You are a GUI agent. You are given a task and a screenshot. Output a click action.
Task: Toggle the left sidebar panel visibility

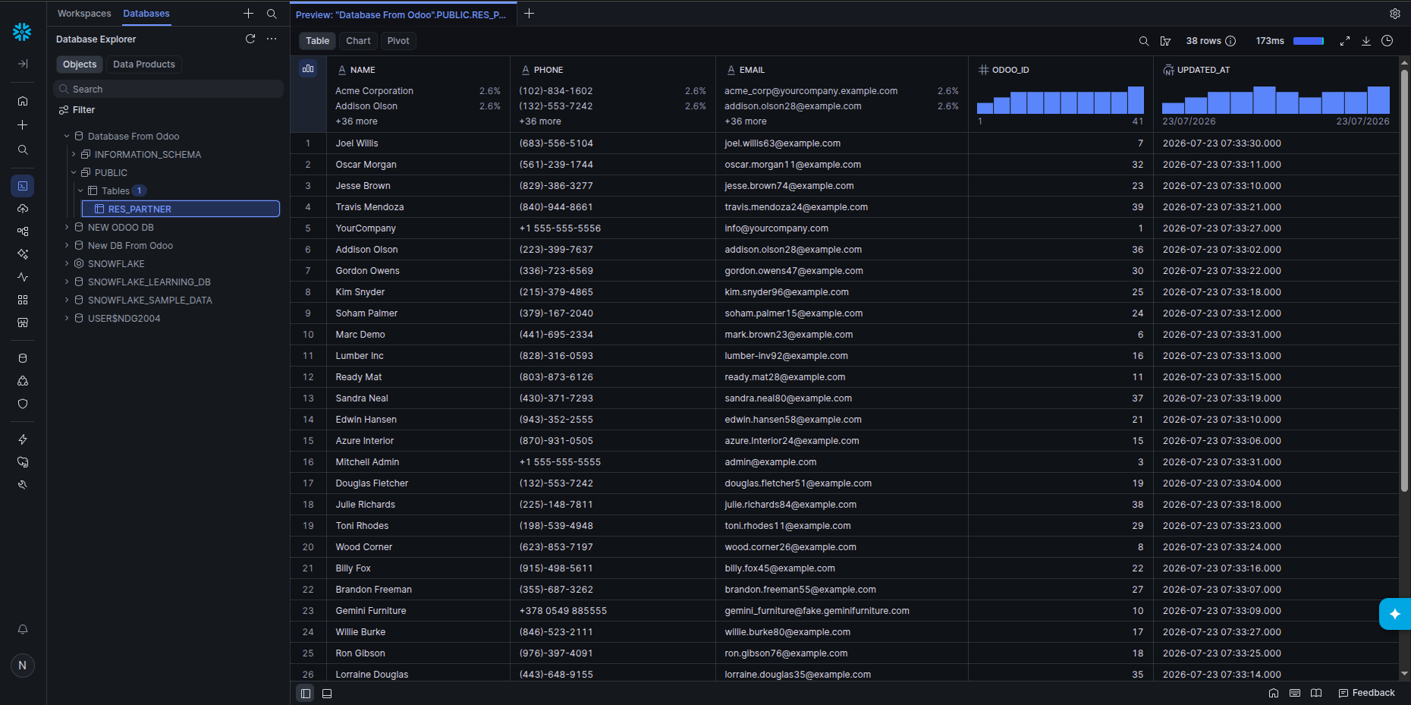point(305,693)
